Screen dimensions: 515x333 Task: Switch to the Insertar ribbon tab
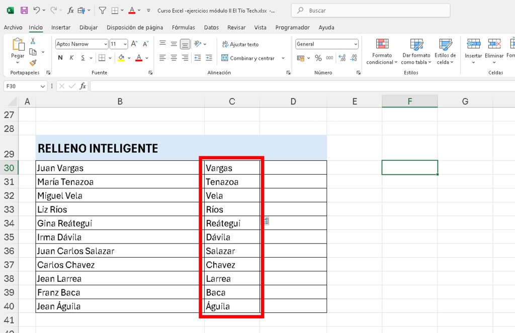coord(61,28)
